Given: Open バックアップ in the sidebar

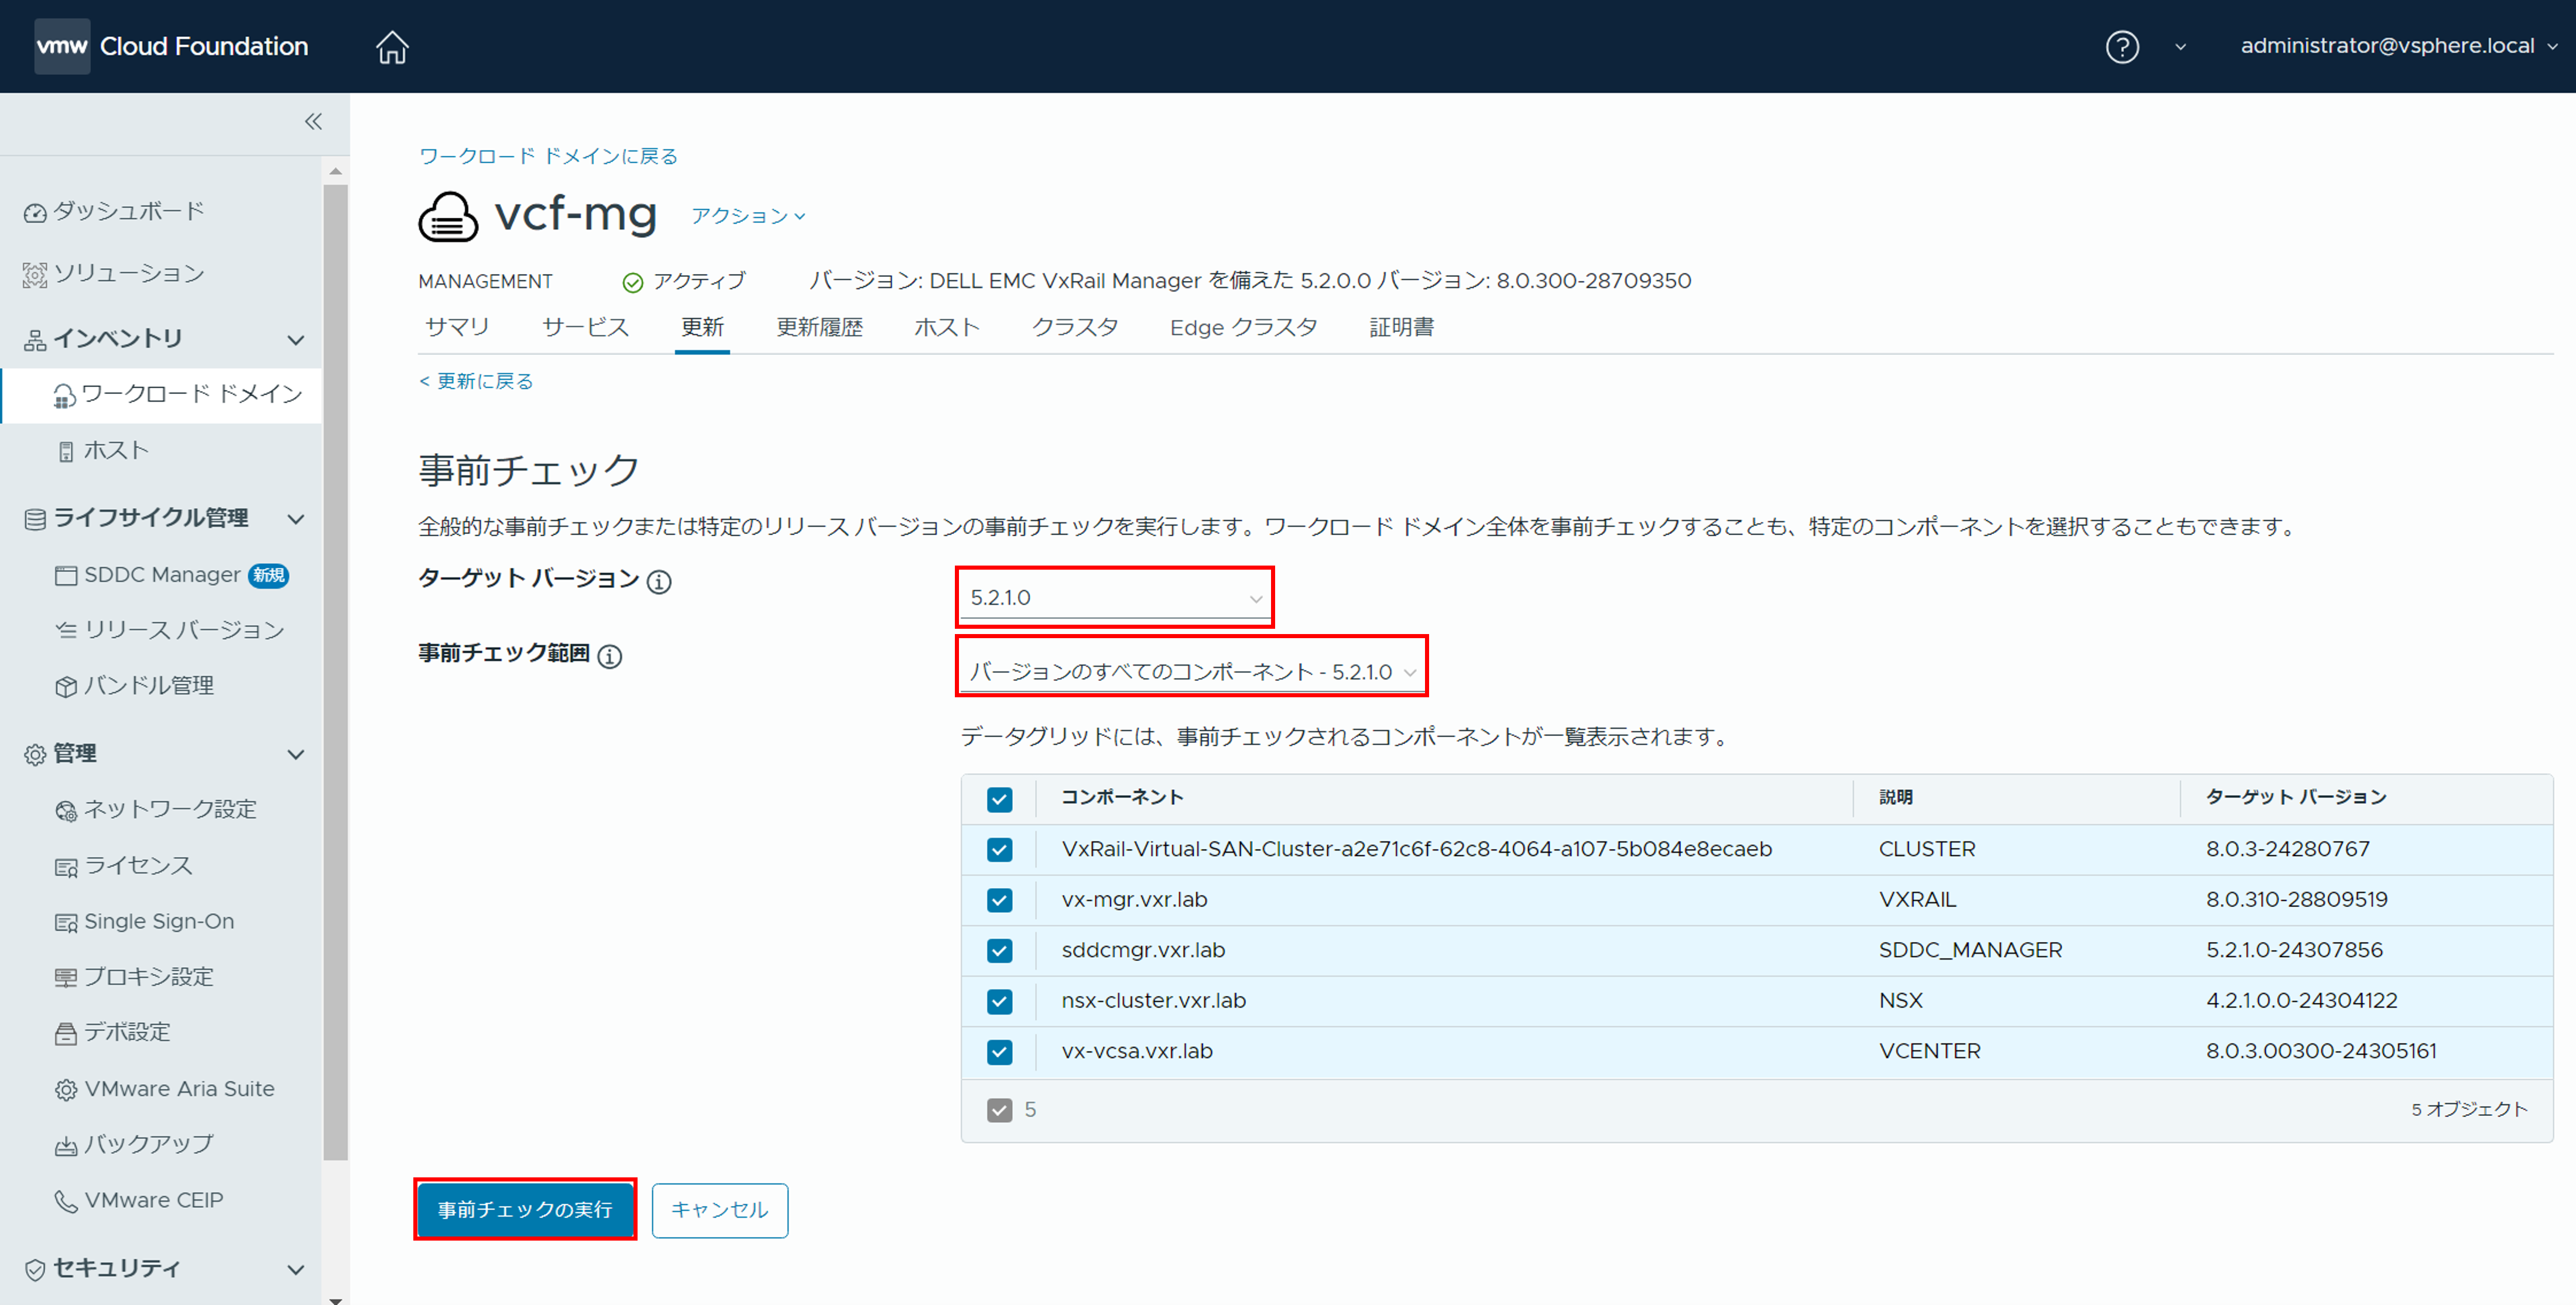Looking at the screenshot, I should coord(135,1144).
